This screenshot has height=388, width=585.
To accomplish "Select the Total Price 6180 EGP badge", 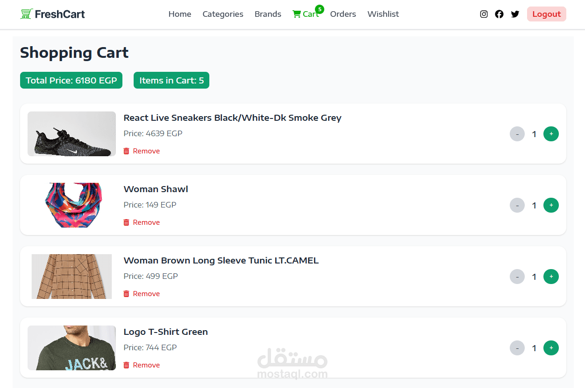I will pyautogui.click(x=71, y=80).
